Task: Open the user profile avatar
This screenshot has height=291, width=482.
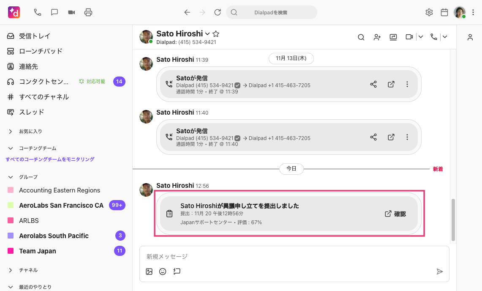Action: point(460,12)
